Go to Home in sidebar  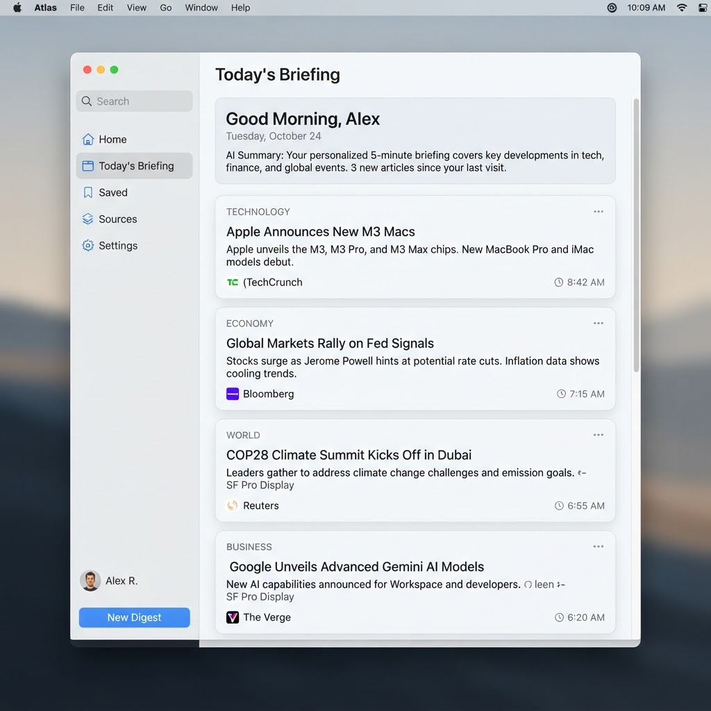[x=134, y=139]
